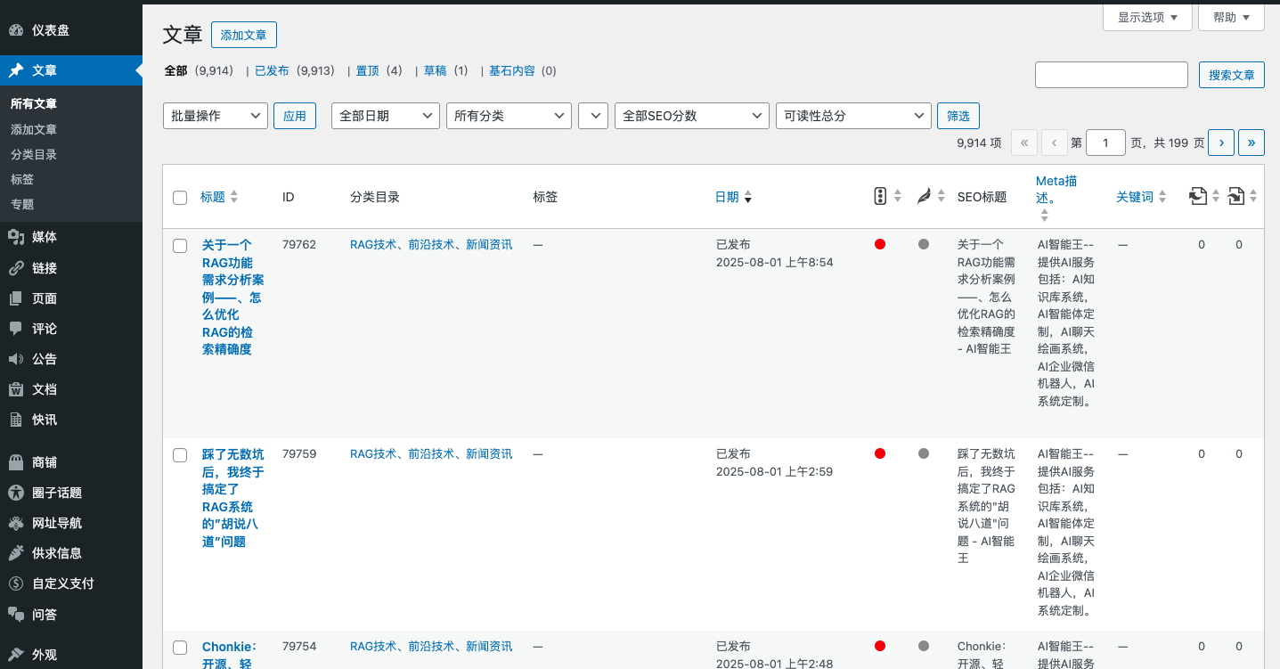Click the 媒体 media icon
Viewport: 1280px width, 669px height.
coord(16,237)
